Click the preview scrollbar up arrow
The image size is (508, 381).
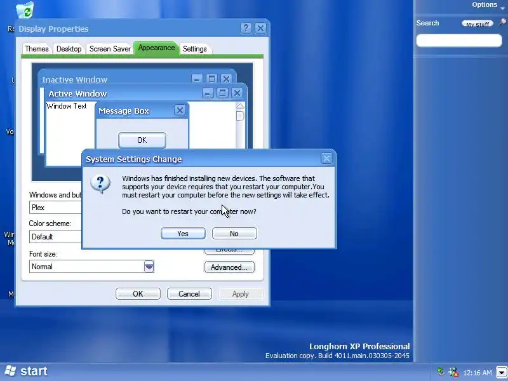pyautogui.click(x=240, y=106)
